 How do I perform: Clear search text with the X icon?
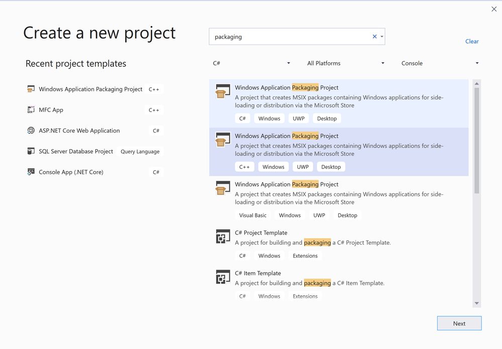374,37
